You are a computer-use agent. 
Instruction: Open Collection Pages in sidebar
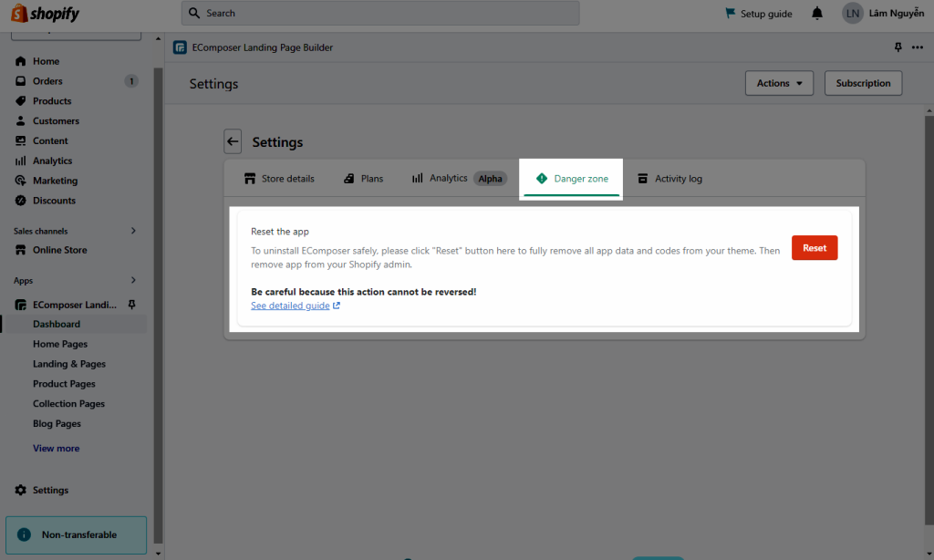(x=68, y=403)
